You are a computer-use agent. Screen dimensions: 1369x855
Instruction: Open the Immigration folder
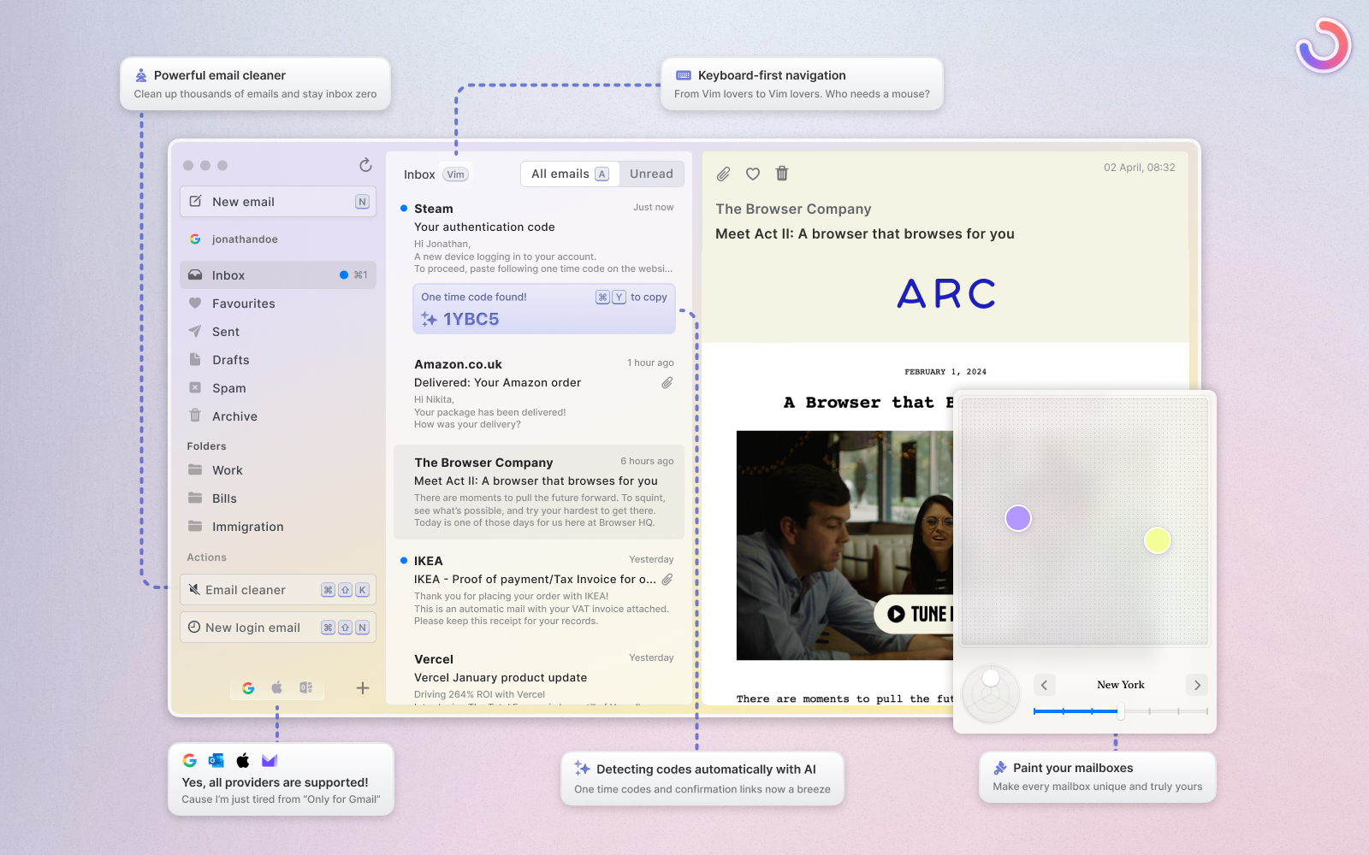[x=278, y=527]
